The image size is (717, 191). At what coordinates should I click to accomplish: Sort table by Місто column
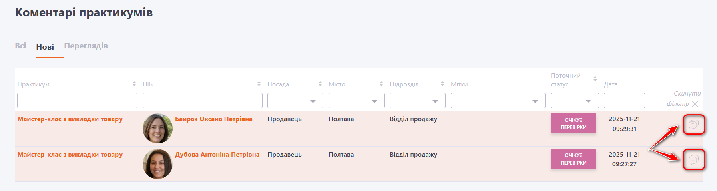pyautogui.click(x=381, y=84)
